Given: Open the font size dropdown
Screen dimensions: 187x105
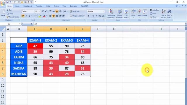Looking at the screenshot, I should (x=40, y=11).
